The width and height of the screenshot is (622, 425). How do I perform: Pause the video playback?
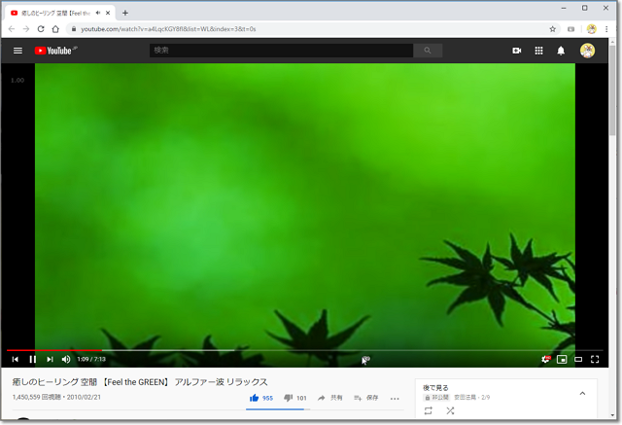pyautogui.click(x=33, y=359)
